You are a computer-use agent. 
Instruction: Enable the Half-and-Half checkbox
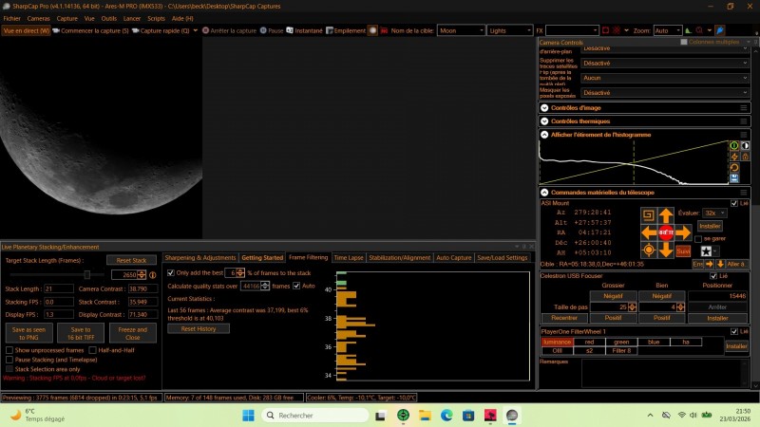coord(92,350)
